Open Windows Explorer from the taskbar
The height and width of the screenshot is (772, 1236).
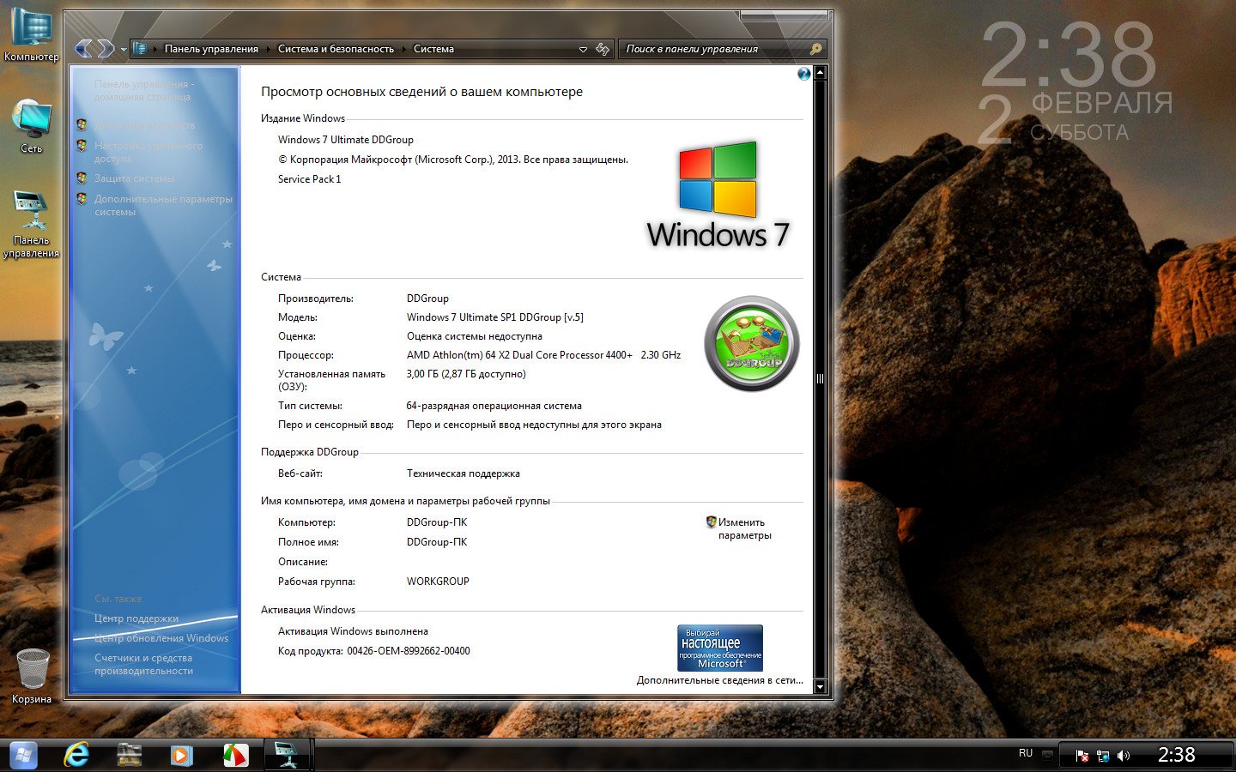[x=130, y=755]
